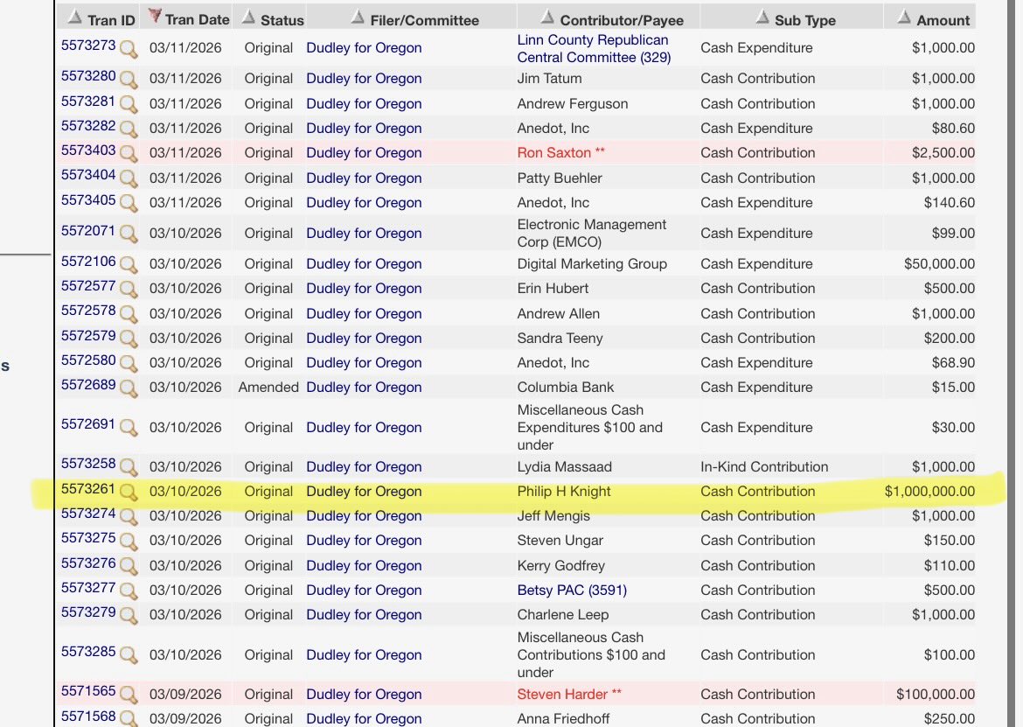Click the Anna Friedhoff contributor name
Viewport: 1023px width, 727px height.
pyautogui.click(x=563, y=718)
